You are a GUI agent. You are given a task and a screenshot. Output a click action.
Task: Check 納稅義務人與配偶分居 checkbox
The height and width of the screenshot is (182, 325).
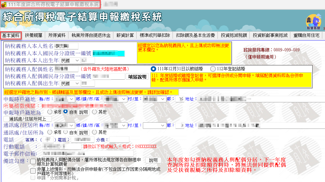(x=33, y=161)
